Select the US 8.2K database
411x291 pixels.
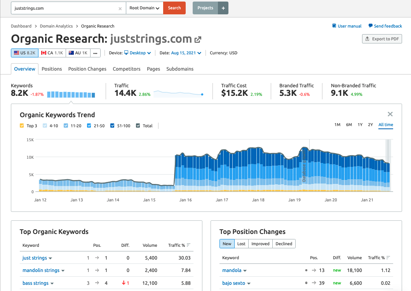pyautogui.click(x=24, y=53)
